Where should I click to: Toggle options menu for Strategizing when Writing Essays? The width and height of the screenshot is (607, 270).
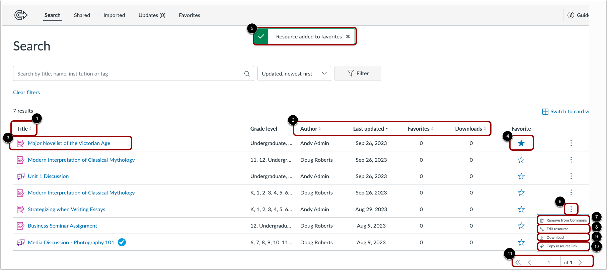tap(571, 209)
